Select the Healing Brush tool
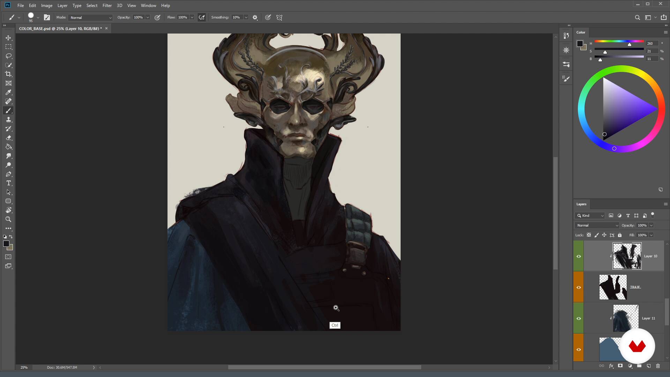This screenshot has width=670, height=377. [8, 101]
